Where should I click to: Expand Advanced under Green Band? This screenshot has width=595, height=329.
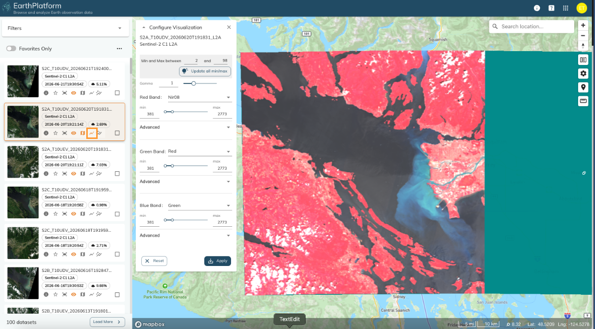point(186,182)
